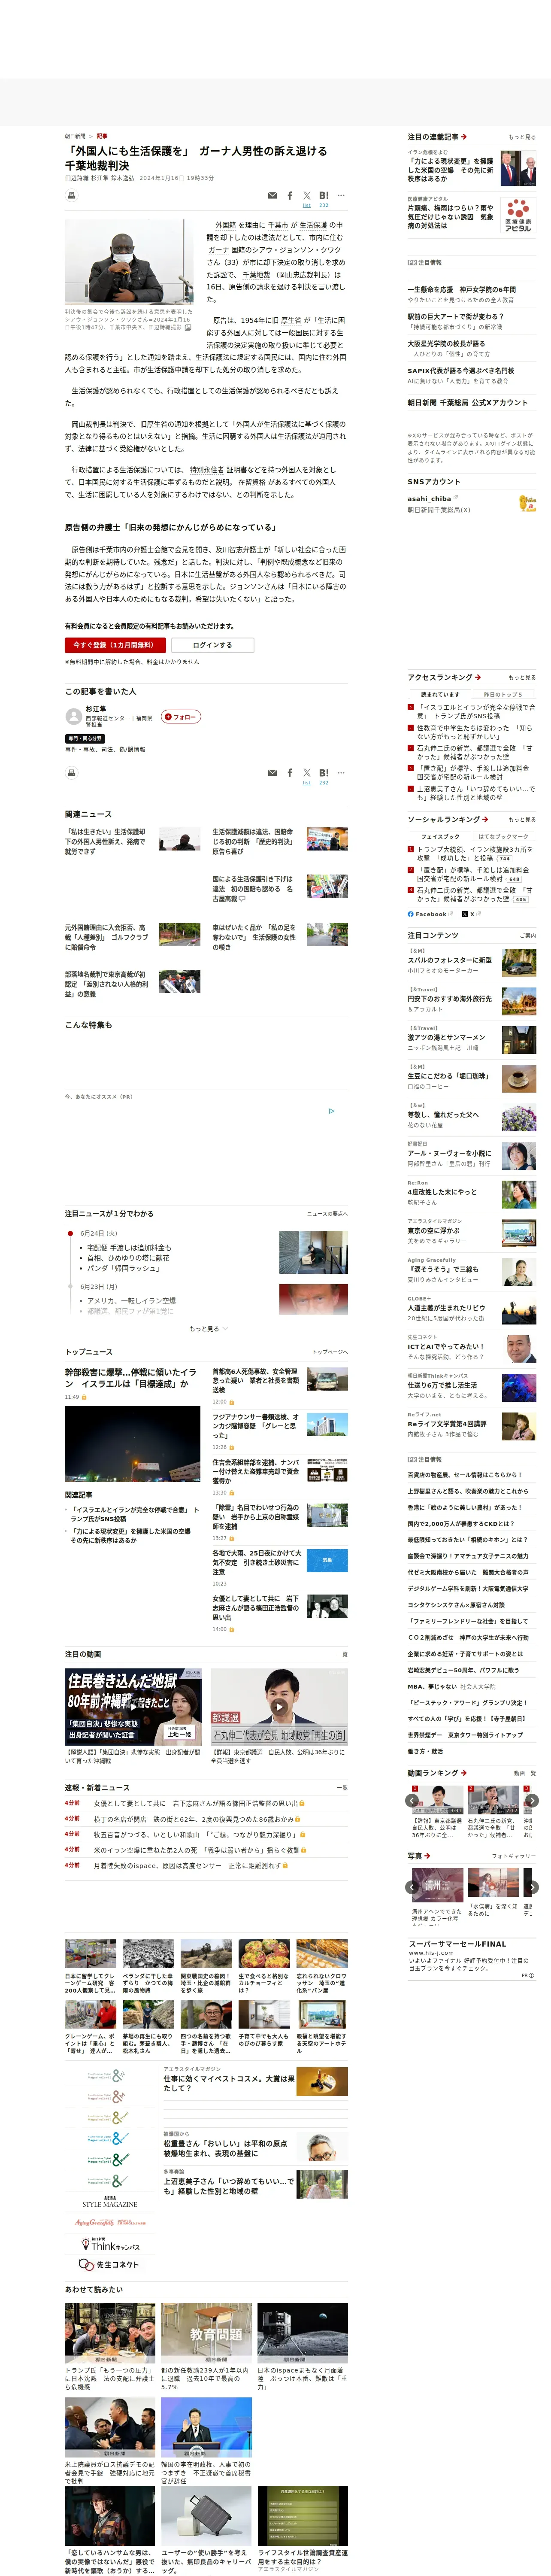Click the red arrow beside 注目の連載記事

[x=464, y=137]
